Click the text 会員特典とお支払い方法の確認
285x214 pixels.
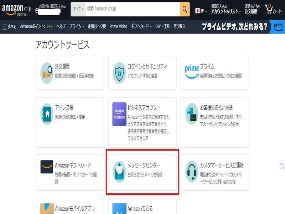pyautogui.click(x=221, y=76)
